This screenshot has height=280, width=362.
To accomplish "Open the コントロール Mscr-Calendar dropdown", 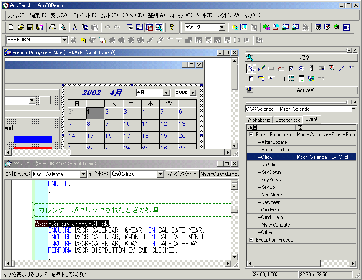I will [x=84, y=174].
